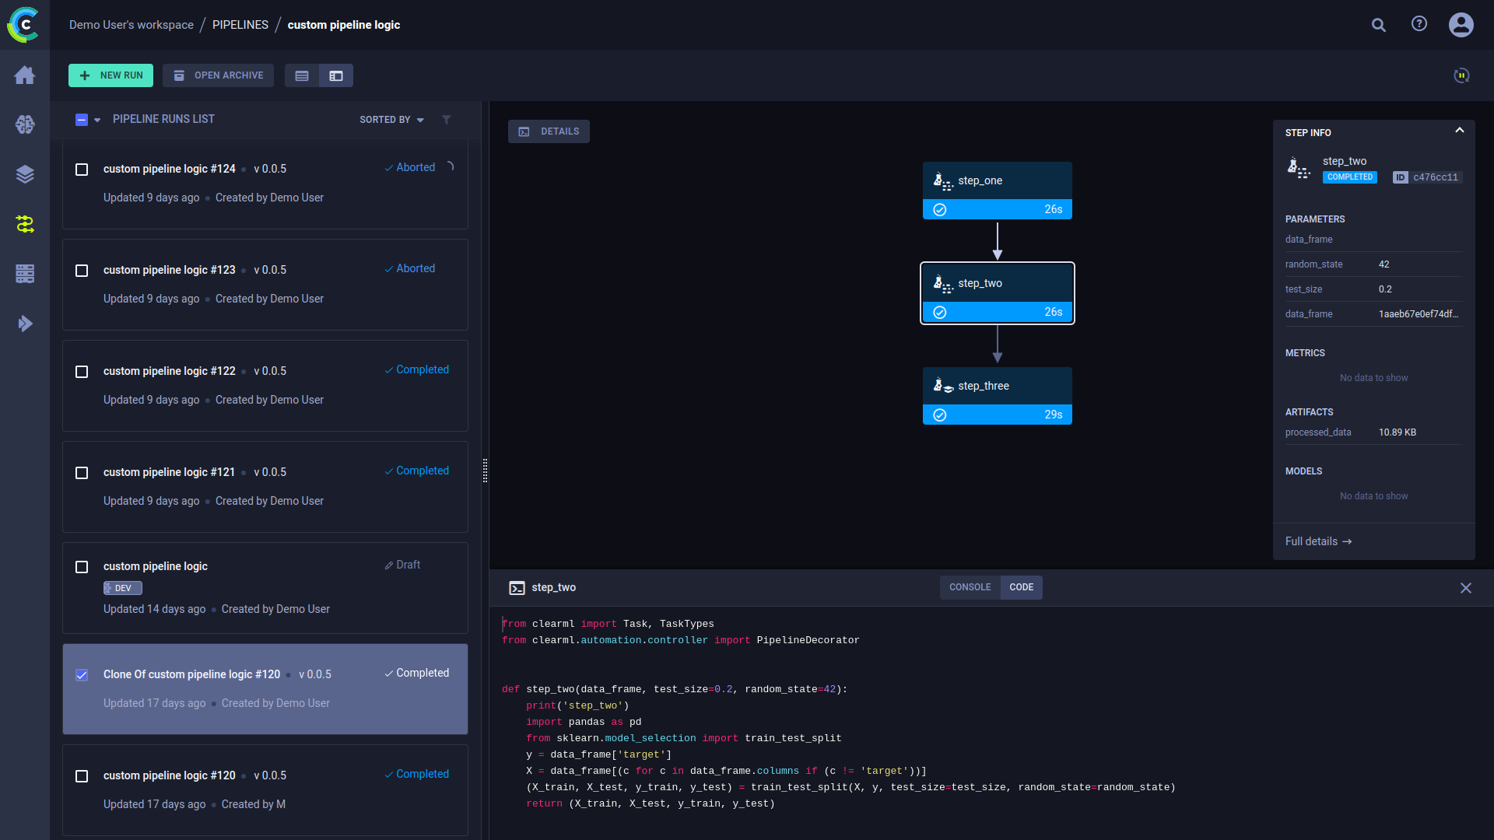The height and width of the screenshot is (840, 1494).
Task: Click the Open Archive button
Action: (218, 75)
